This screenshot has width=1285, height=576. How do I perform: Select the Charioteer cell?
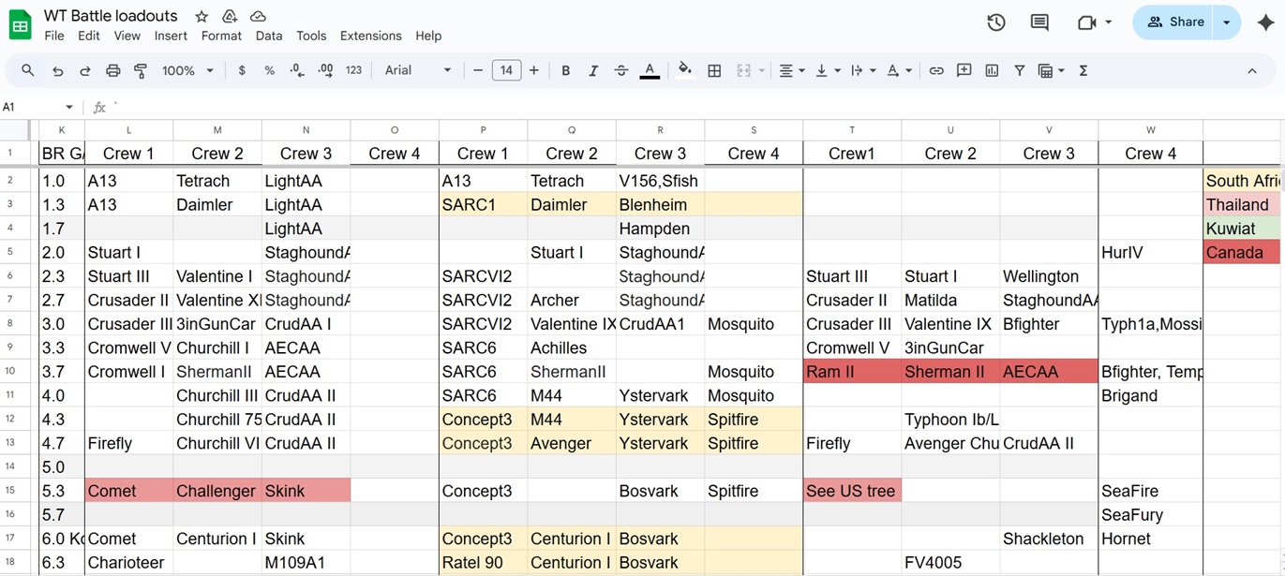pyautogui.click(x=128, y=563)
